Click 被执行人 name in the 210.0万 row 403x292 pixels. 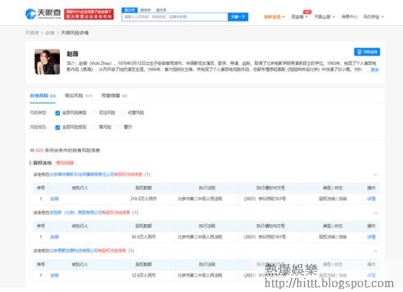tap(54, 199)
